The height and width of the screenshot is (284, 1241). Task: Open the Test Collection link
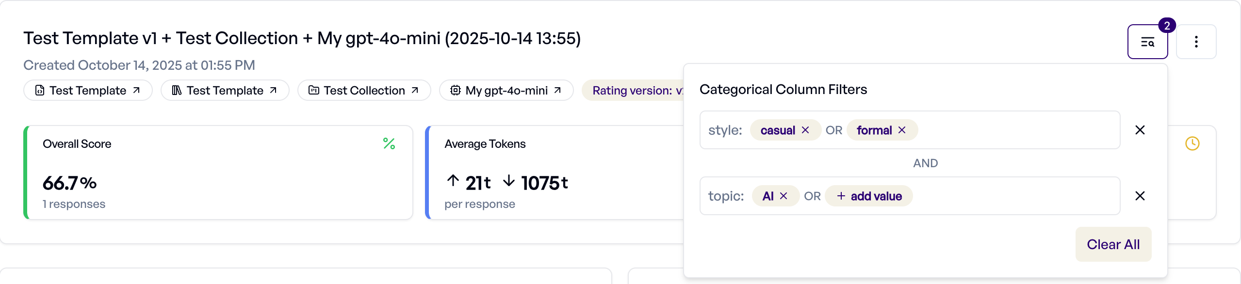click(x=364, y=91)
